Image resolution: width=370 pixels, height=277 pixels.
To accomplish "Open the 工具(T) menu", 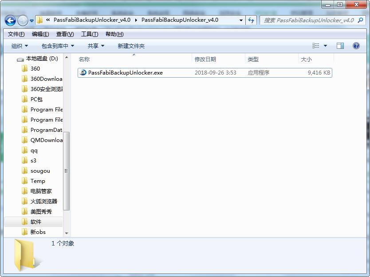I will click(x=90, y=34).
